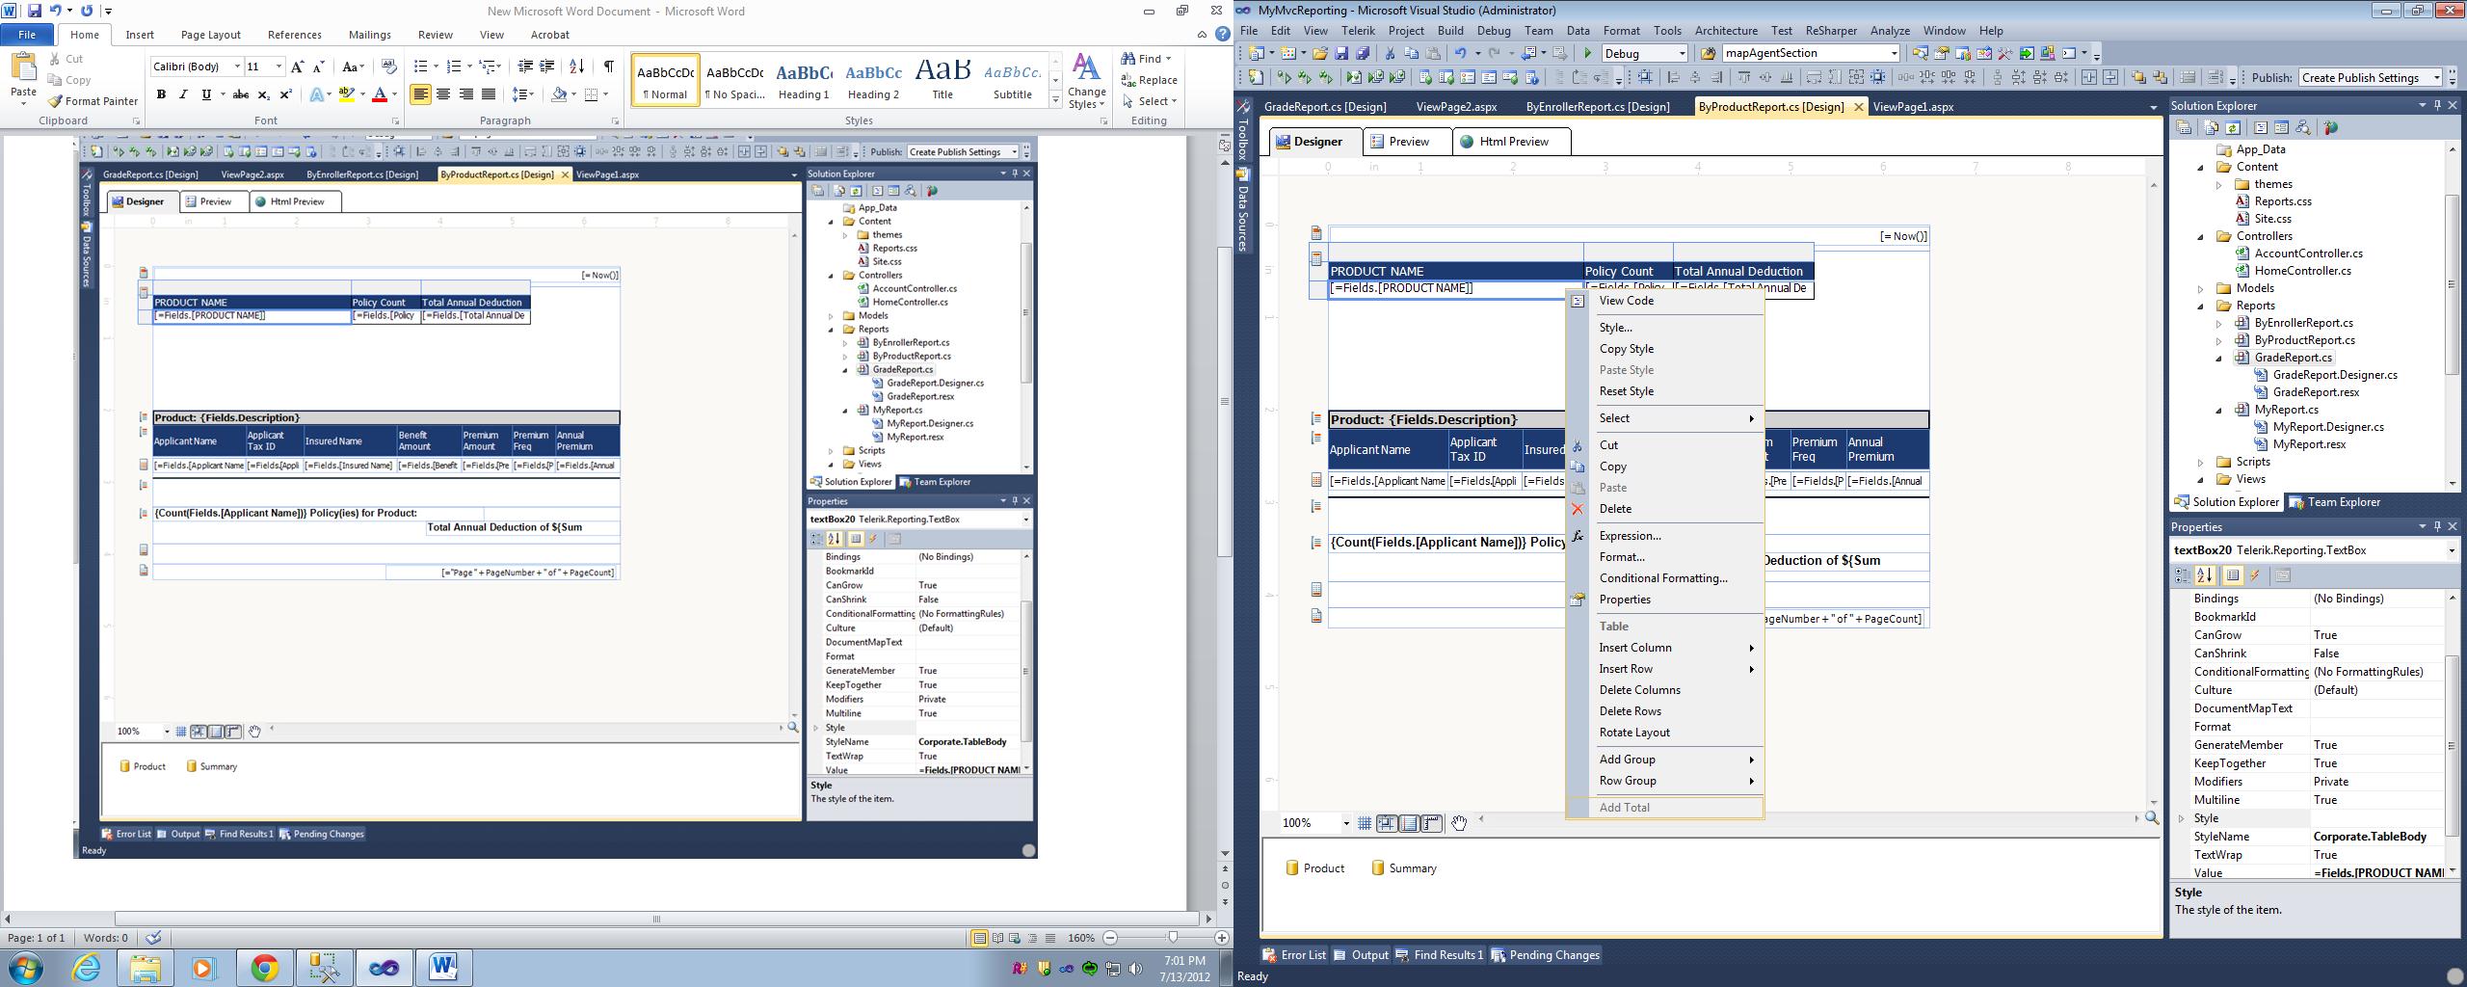This screenshot has height=987, width=2467.
Task: Open the 100% zoom dropdown in report designer
Action: point(1345,823)
